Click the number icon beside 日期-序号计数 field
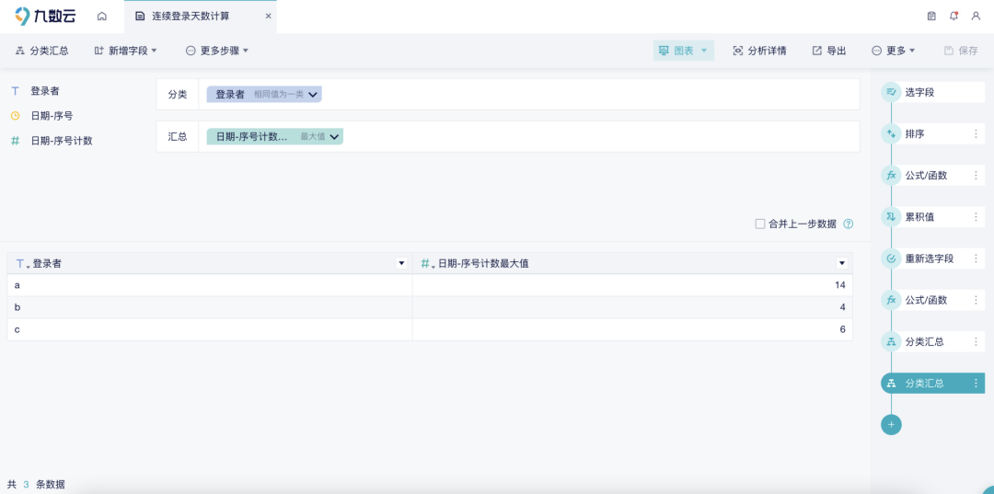This screenshot has height=494, width=994. 16,141
